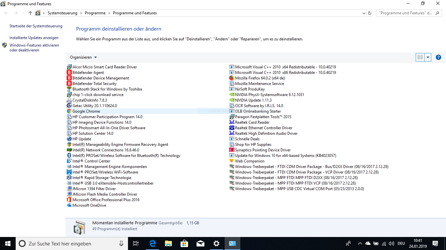Click the taskbar search box
Image resolution: width=446 pixels, height=250 pixels.
(x=72, y=243)
